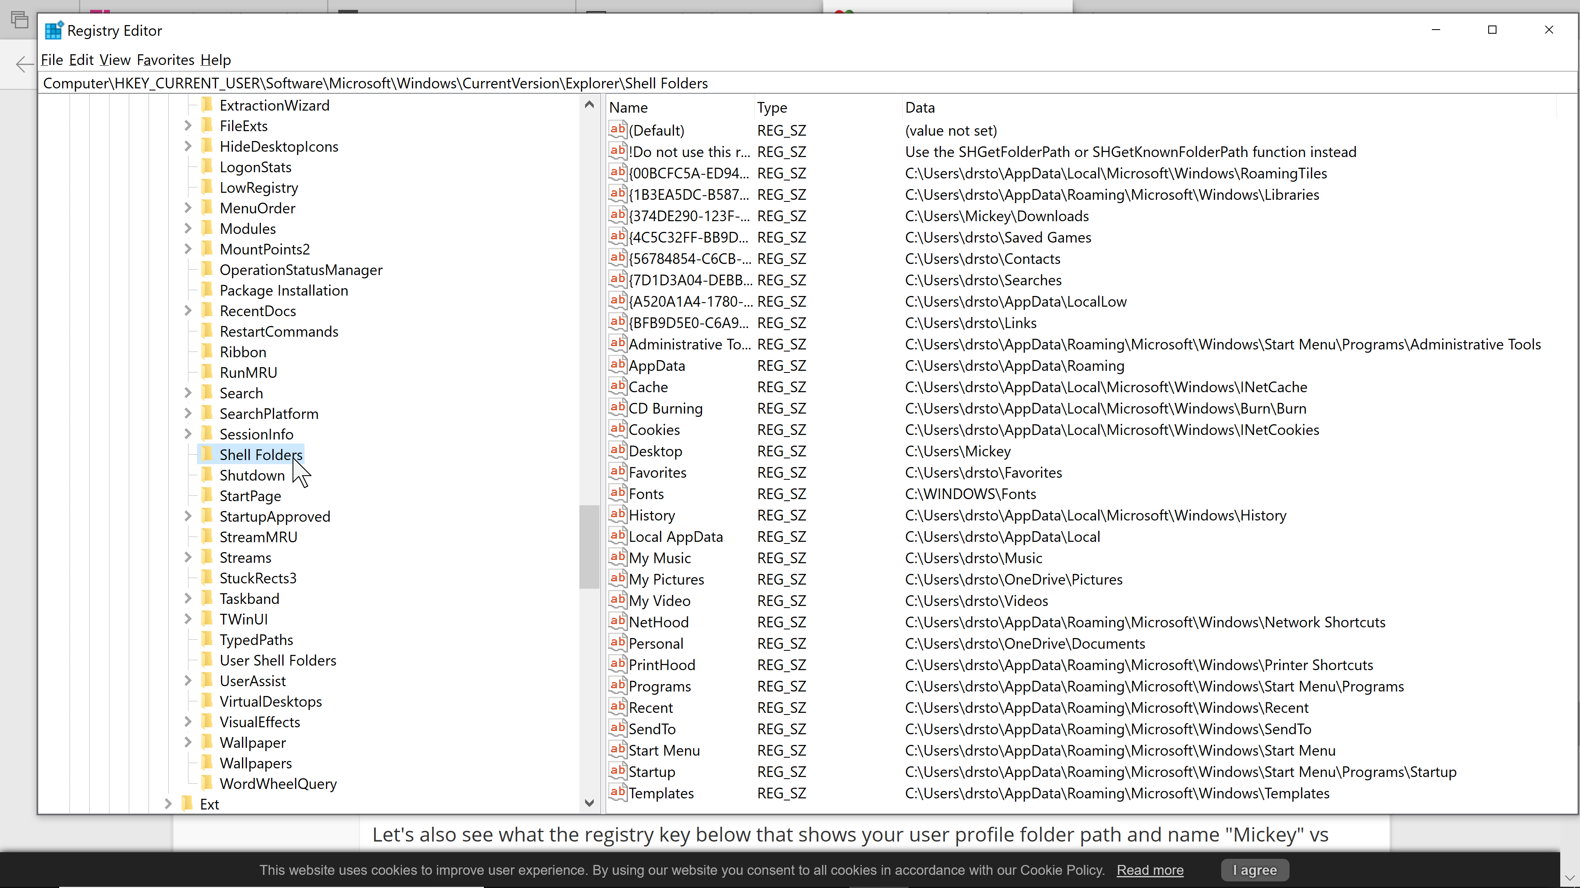Image resolution: width=1580 pixels, height=888 pixels.
Task: Select the Shutdown key in tree
Action: [x=252, y=475]
